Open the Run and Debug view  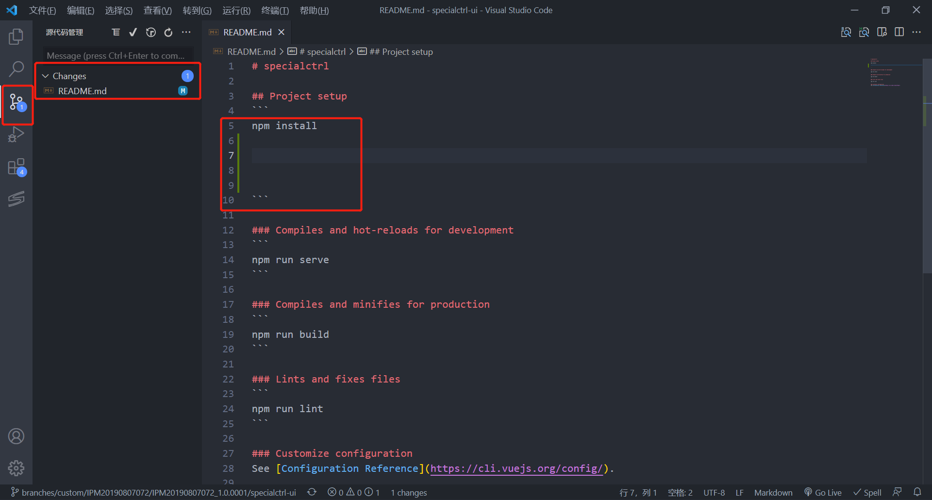(16, 134)
